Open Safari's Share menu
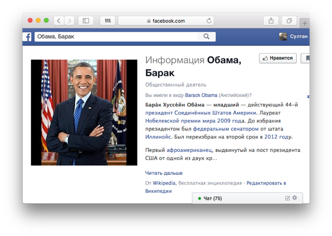The width and height of the screenshot is (332, 236). click(271, 21)
